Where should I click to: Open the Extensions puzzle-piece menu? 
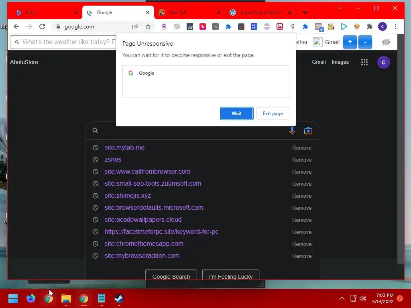pyautogui.click(x=370, y=26)
